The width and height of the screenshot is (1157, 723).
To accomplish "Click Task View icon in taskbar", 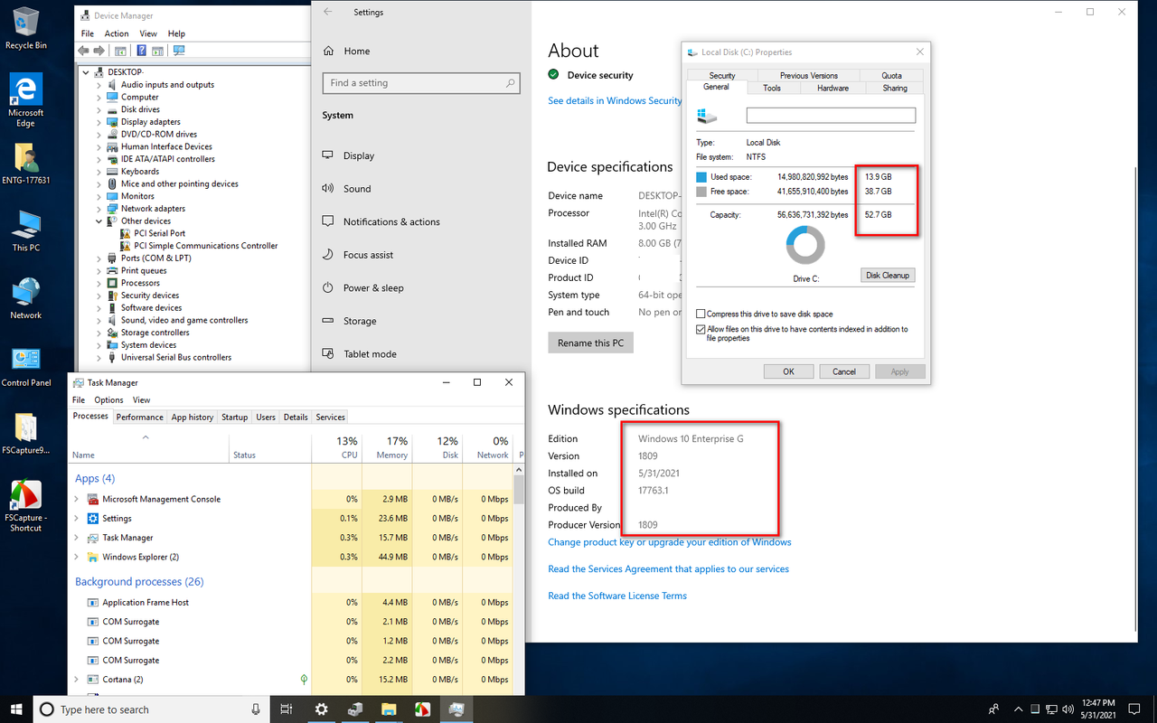I will point(287,709).
